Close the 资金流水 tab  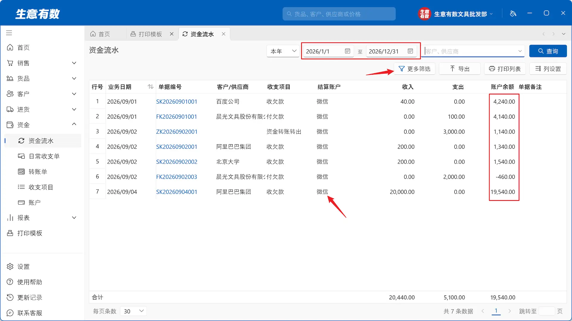pyautogui.click(x=223, y=34)
